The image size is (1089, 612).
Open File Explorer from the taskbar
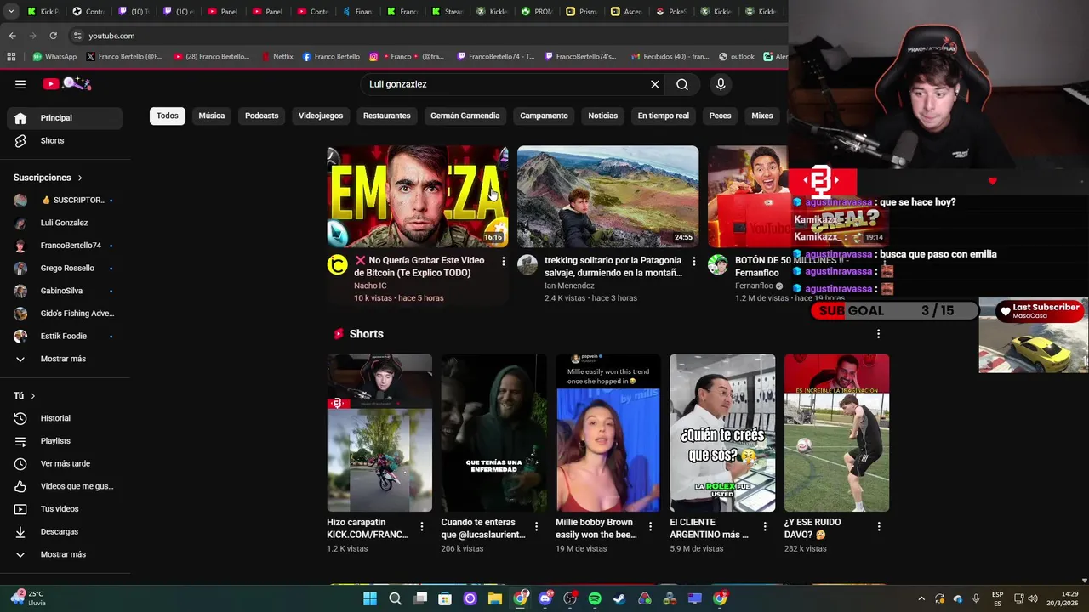pyautogui.click(x=495, y=598)
